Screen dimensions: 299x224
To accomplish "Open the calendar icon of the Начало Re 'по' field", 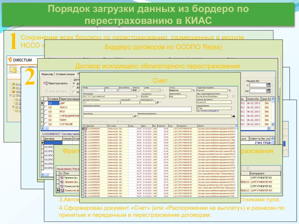I will (x=268, y=91).
